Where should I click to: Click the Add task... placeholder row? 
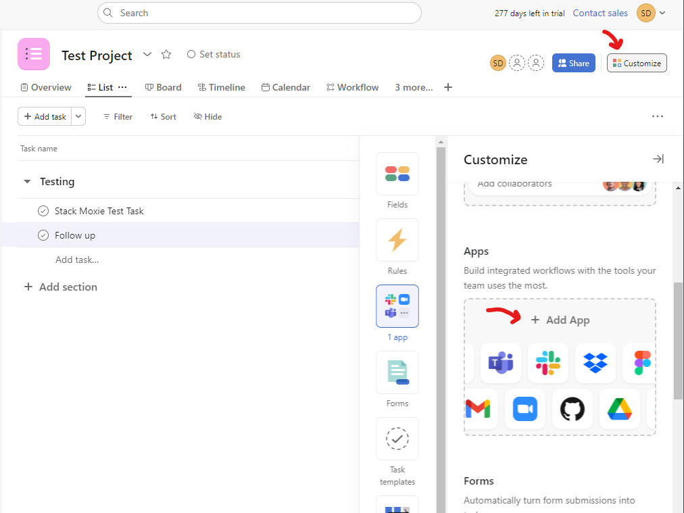point(77,260)
